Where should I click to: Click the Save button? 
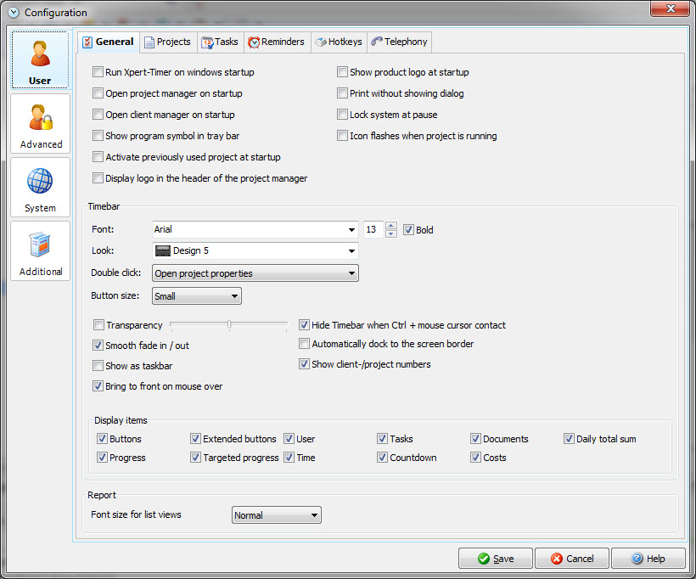pyautogui.click(x=496, y=559)
